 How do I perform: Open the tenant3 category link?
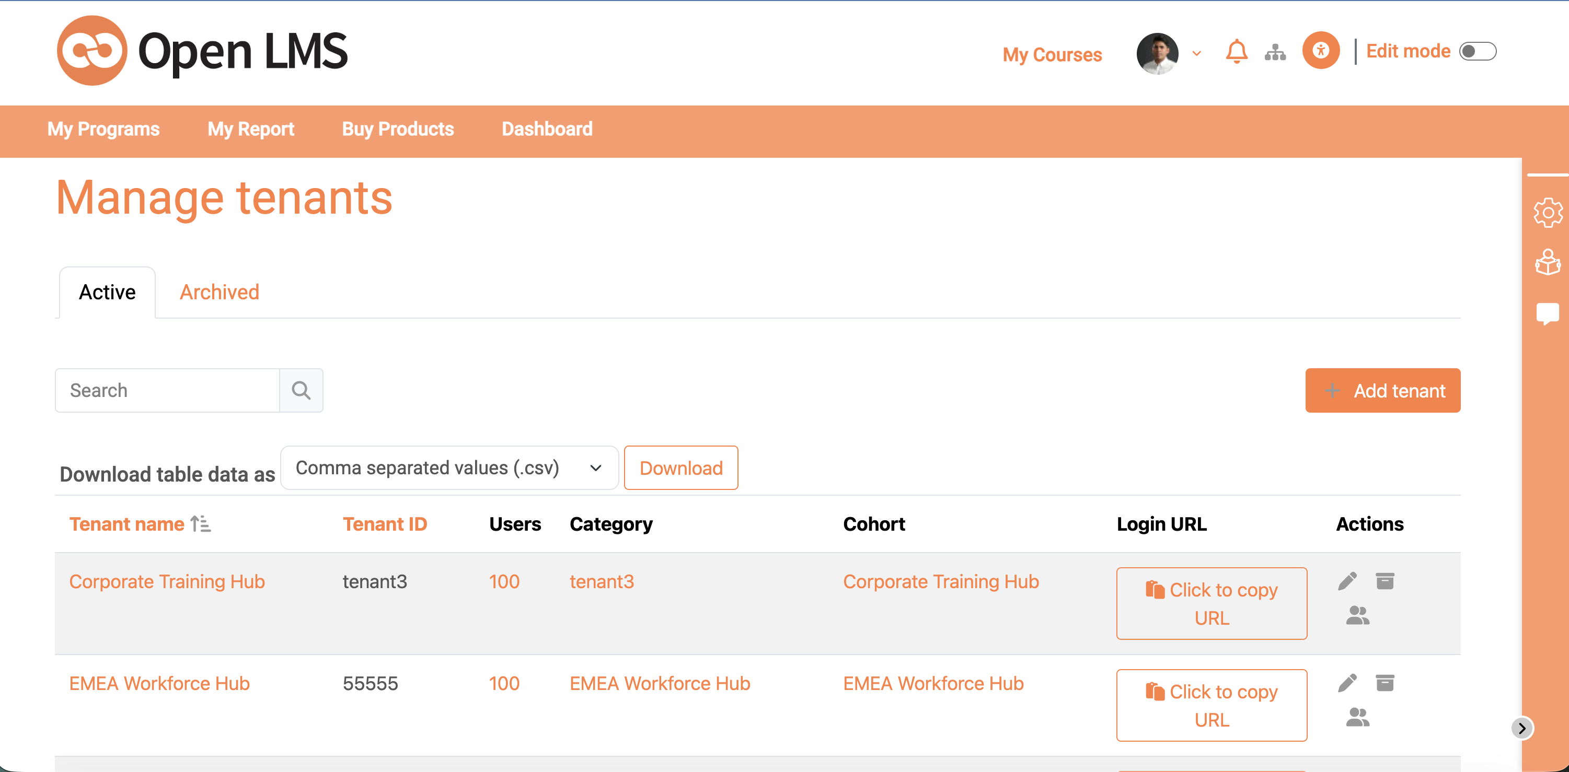tap(602, 581)
